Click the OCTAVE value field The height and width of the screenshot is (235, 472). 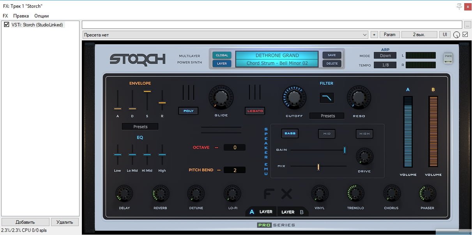tap(235, 148)
